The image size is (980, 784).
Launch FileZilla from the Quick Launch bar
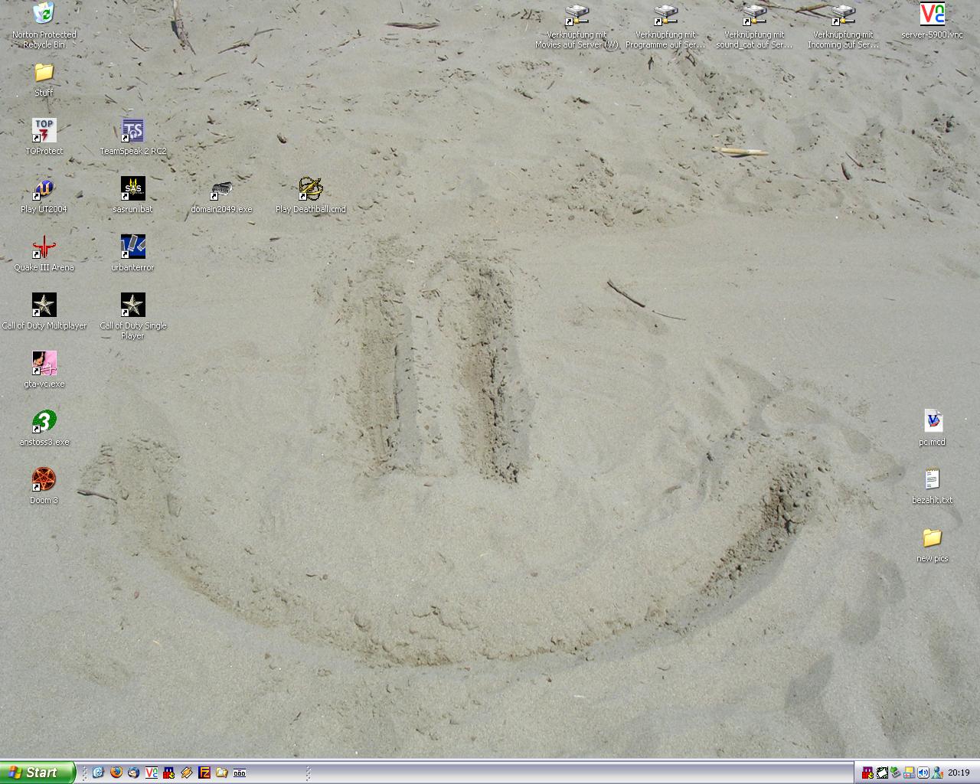204,773
